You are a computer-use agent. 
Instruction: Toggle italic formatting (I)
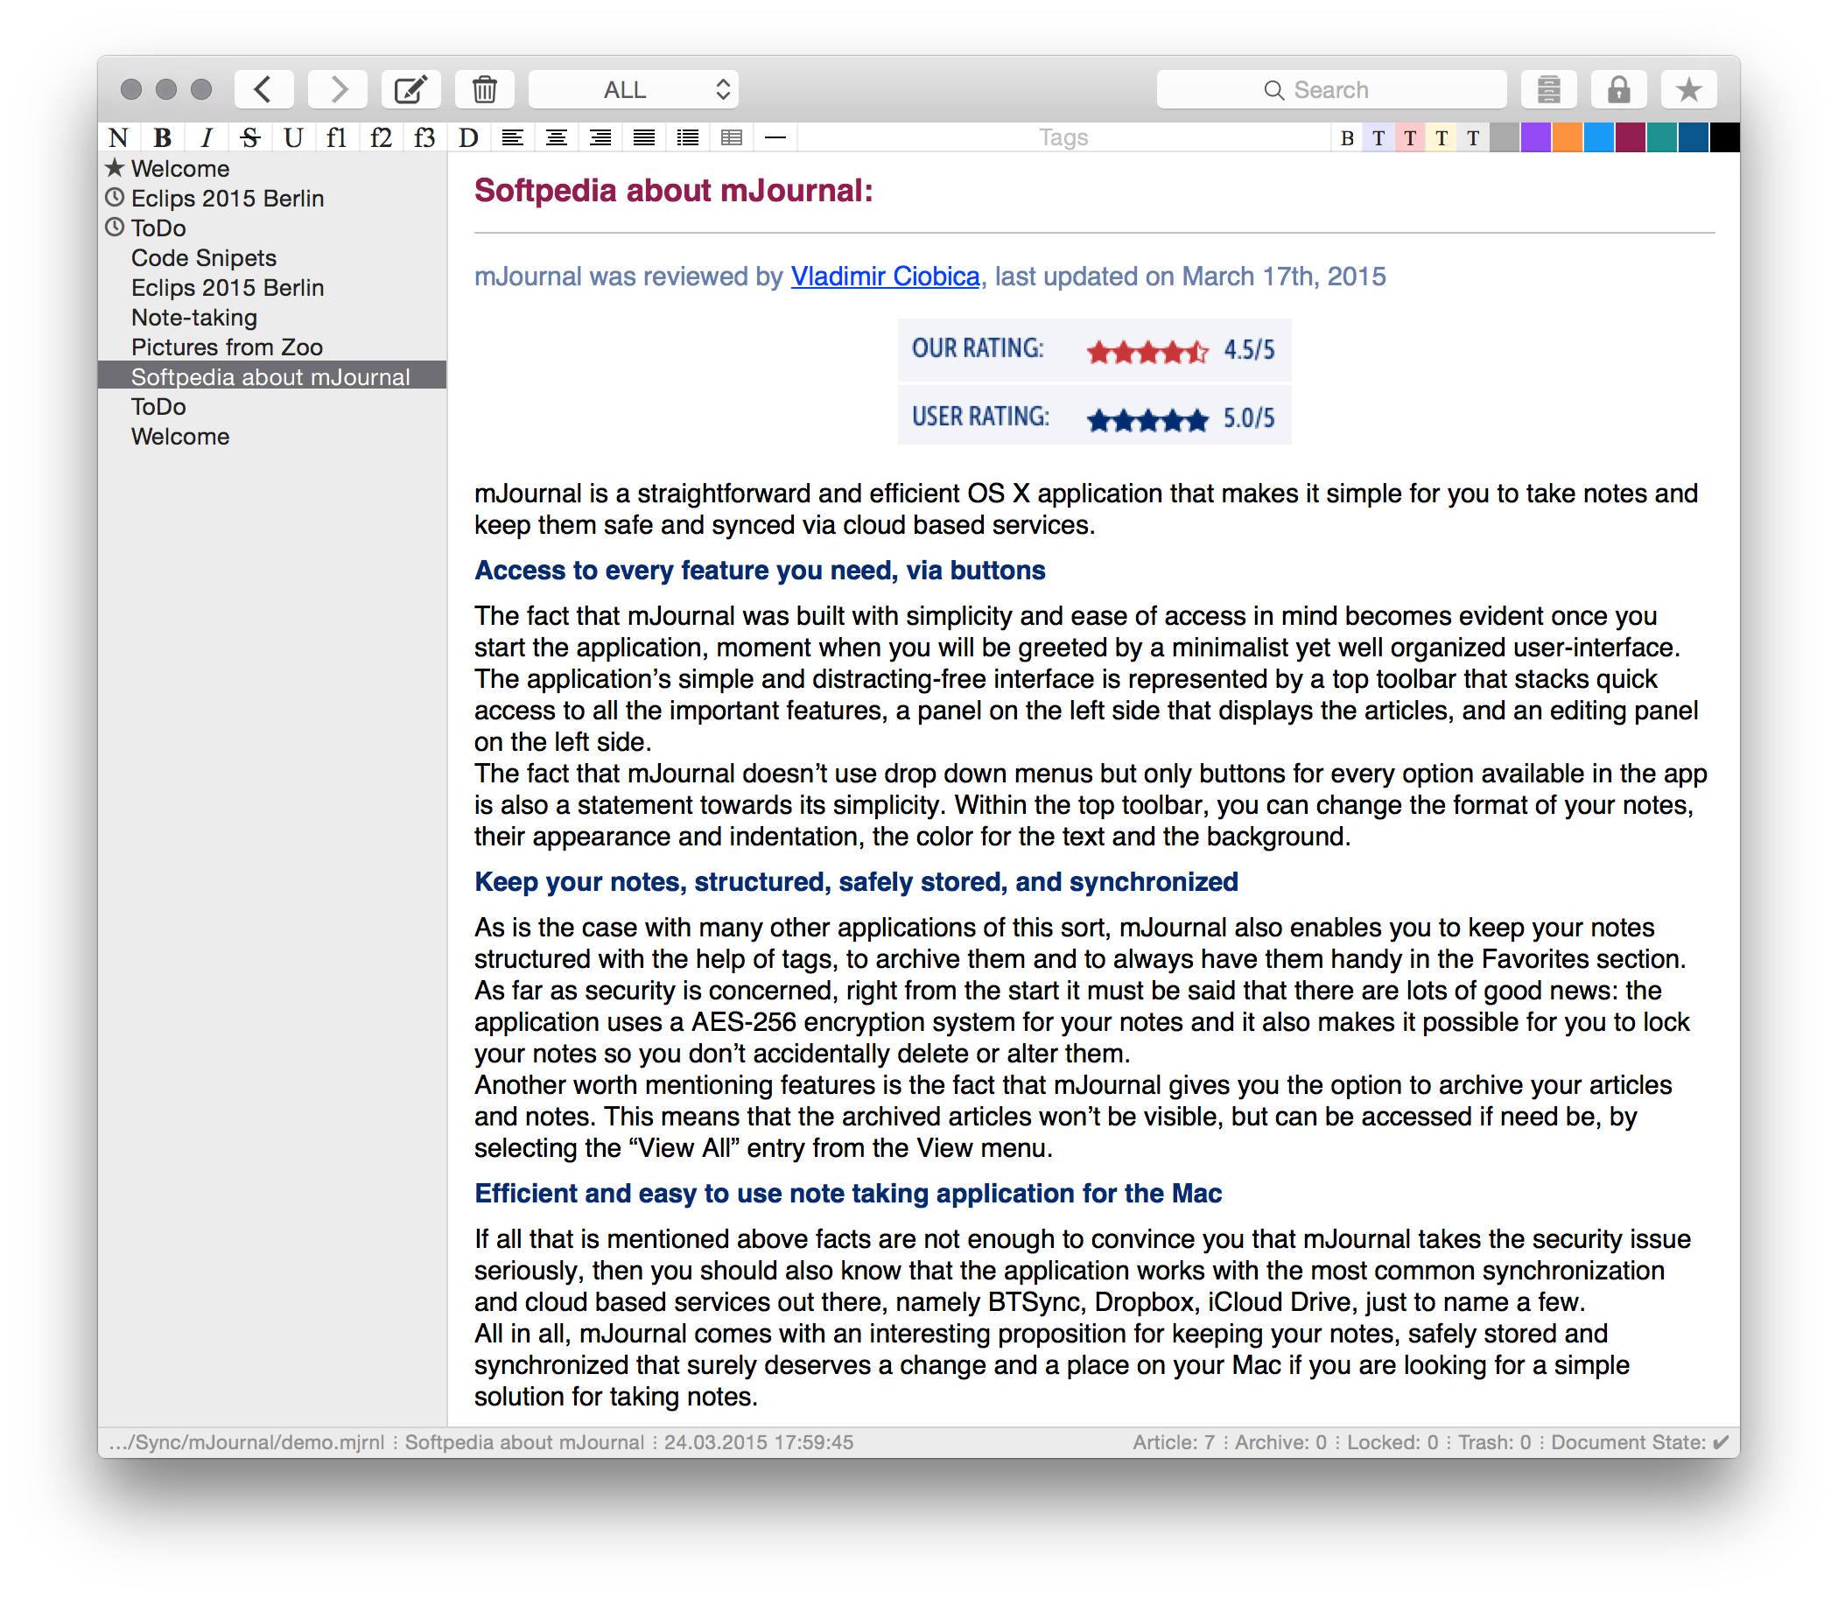coord(206,137)
